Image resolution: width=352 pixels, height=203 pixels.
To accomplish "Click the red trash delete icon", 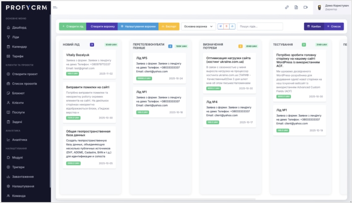I will point(226,26).
